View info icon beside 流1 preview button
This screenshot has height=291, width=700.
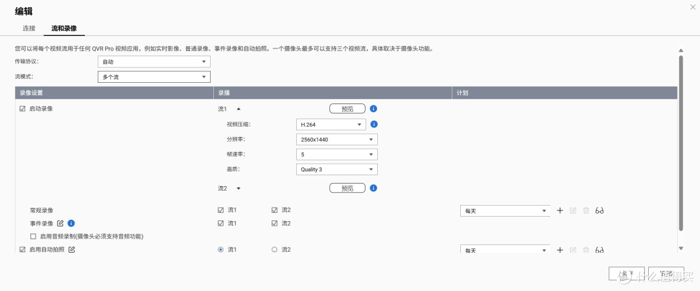(374, 109)
